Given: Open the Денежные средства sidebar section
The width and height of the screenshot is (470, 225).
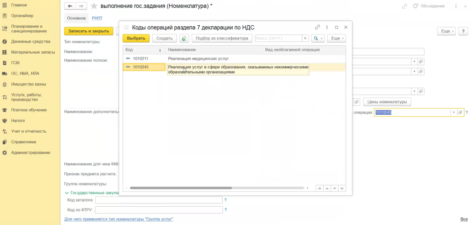Looking at the screenshot, I should tap(27, 41).
